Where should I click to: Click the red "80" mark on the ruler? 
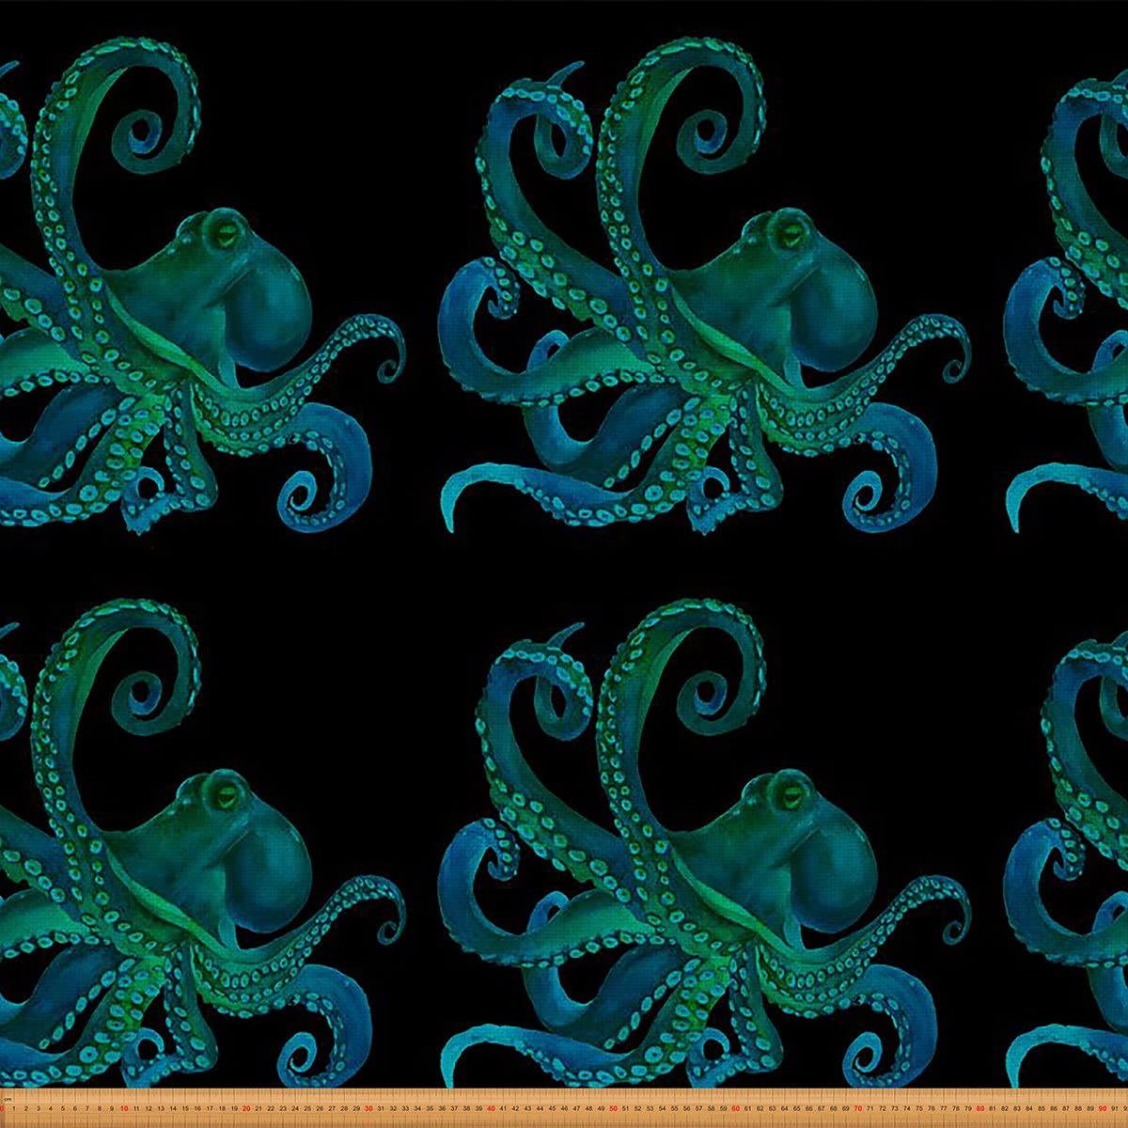tap(979, 1108)
